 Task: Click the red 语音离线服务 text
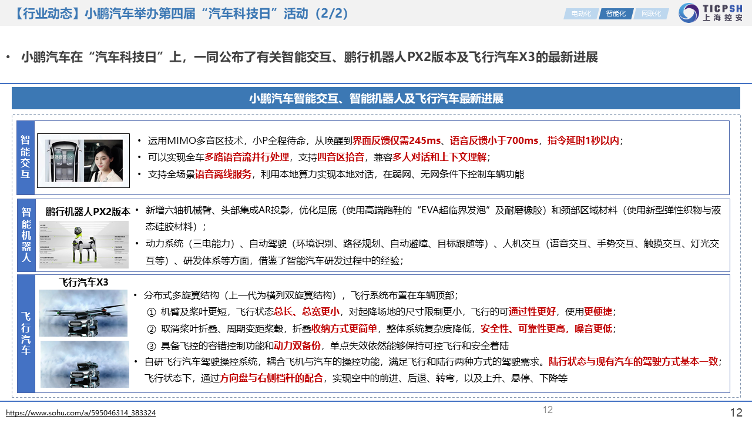pos(223,174)
